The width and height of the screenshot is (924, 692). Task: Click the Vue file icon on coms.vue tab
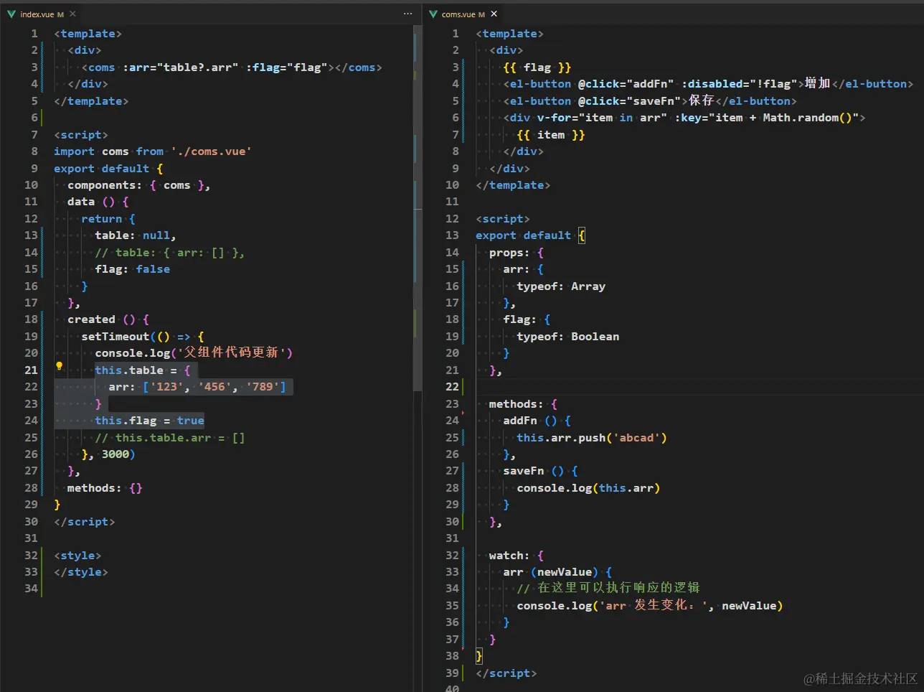(433, 14)
